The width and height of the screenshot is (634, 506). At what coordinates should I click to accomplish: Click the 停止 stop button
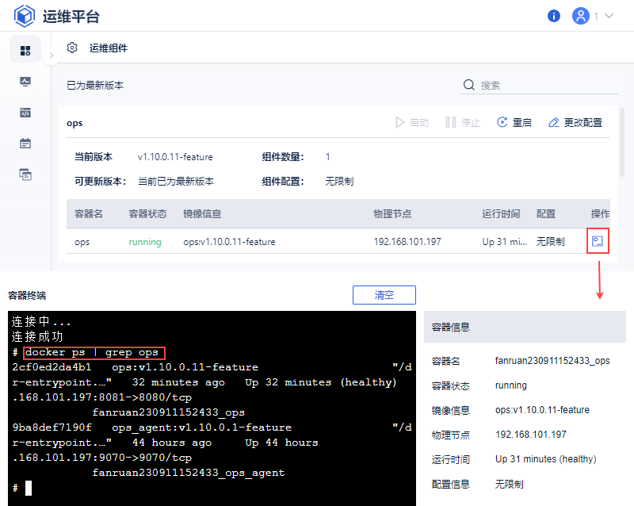[x=463, y=122]
